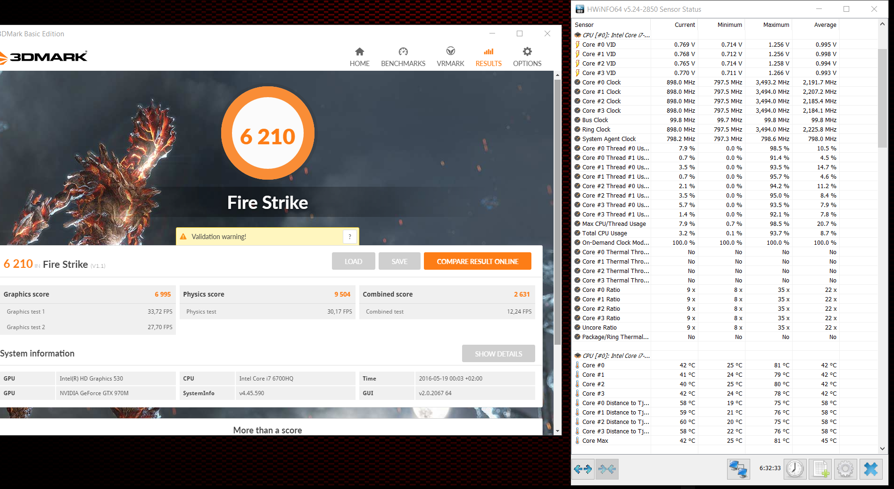Click the 3DMark vertical scrollbar thumb
894x489 pixels.
(x=557, y=212)
